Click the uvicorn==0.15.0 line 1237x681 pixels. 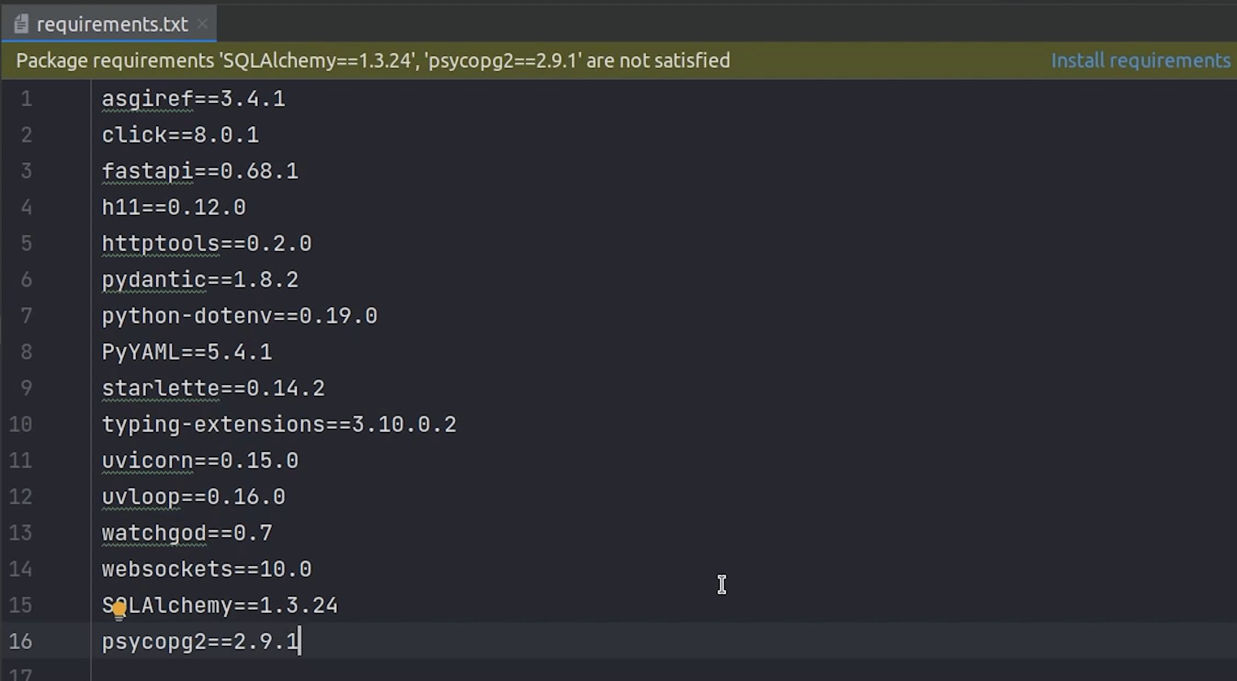200,461
